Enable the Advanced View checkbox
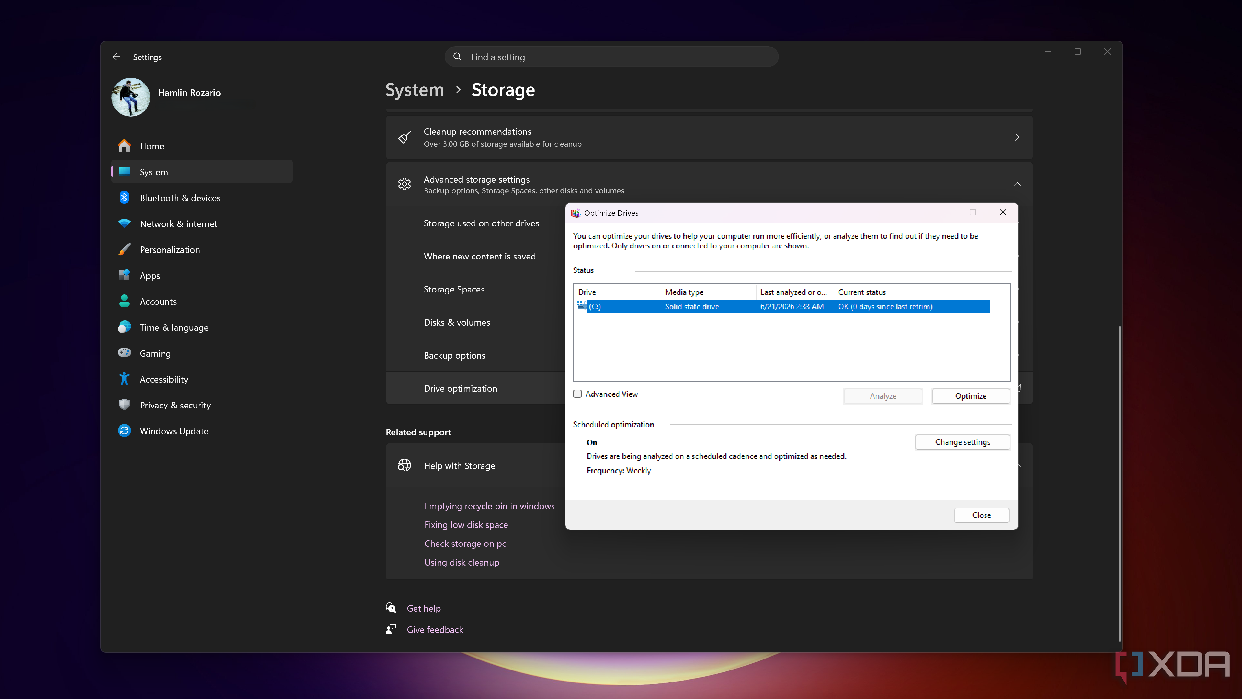Screen dimensions: 1242x699 [578, 394]
